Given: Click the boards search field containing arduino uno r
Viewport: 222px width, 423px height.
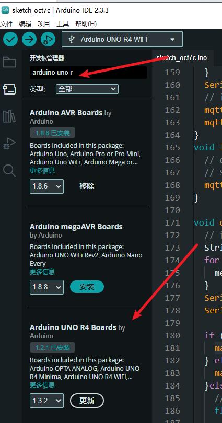Looking at the screenshot, I should pyautogui.click(x=88, y=73).
